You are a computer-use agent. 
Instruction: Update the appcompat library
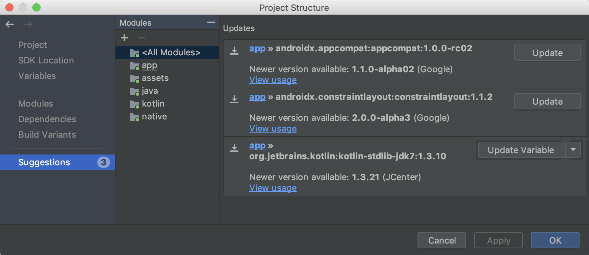pos(547,53)
